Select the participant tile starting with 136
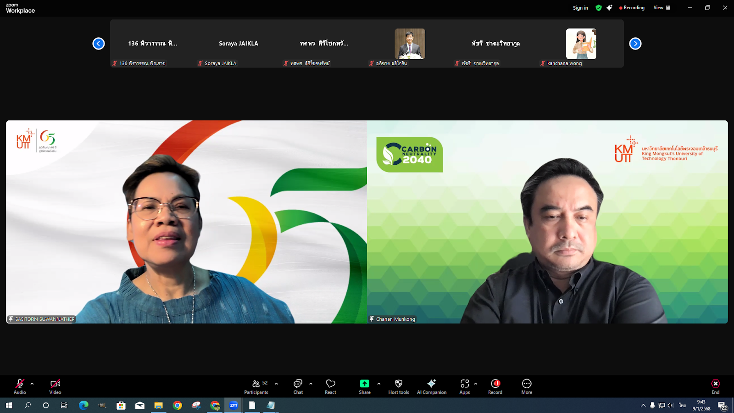 (153, 44)
